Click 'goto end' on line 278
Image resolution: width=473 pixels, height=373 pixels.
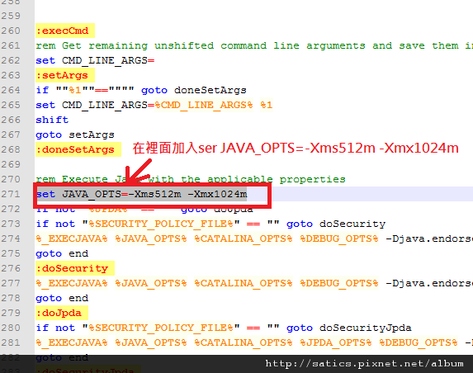click(62, 298)
